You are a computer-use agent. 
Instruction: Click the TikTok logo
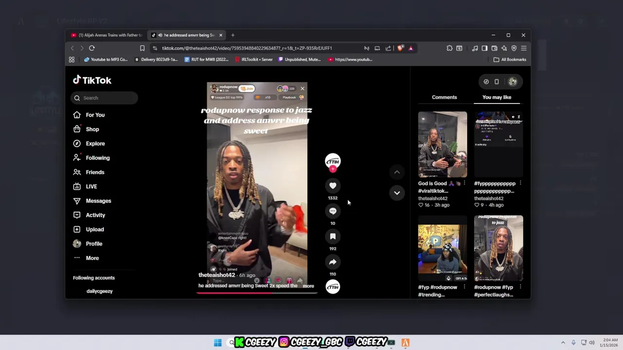click(x=92, y=80)
